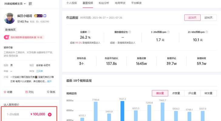Viewport: 221px width, 121px height.
Task: Click the 39.7w new comments value
Action: coord(172,64)
